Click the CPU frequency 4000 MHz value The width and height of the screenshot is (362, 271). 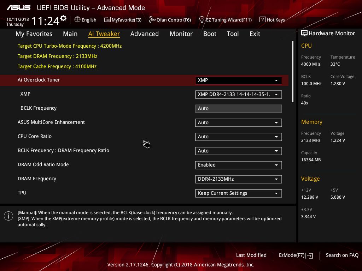click(311, 64)
